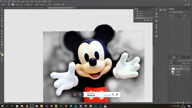Switch to Channels tab
192x108 pixels.
click(179, 57)
